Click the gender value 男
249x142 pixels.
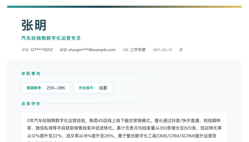pyautogui.click(x=181, y=50)
